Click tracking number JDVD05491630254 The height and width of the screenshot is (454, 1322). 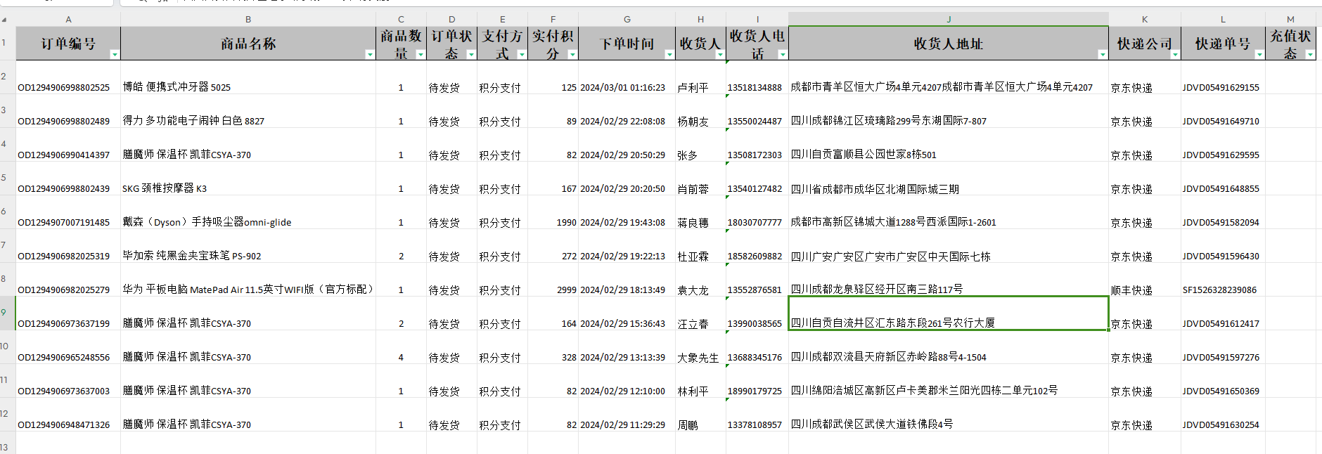pyautogui.click(x=1221, y=425)
